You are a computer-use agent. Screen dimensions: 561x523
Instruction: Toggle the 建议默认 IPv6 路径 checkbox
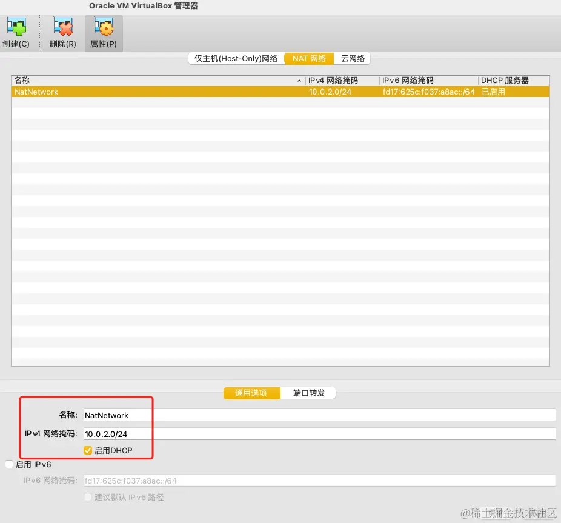88,497
